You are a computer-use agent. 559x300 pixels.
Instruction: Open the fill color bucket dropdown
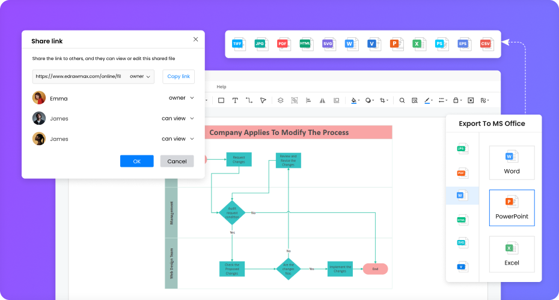355,101
